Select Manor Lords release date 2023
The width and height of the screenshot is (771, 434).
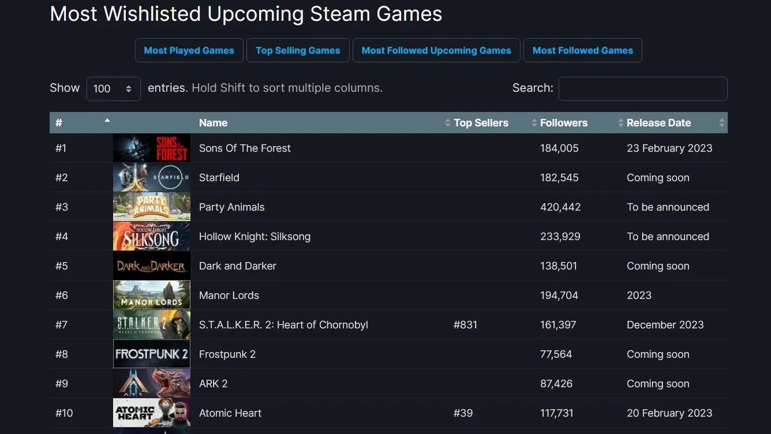(x=639, y=295)
